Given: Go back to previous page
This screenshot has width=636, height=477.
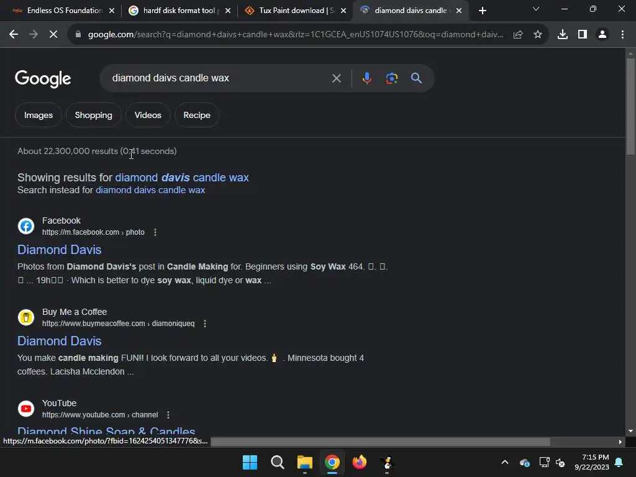Looking at the screenshot, I should coord(14,35).
